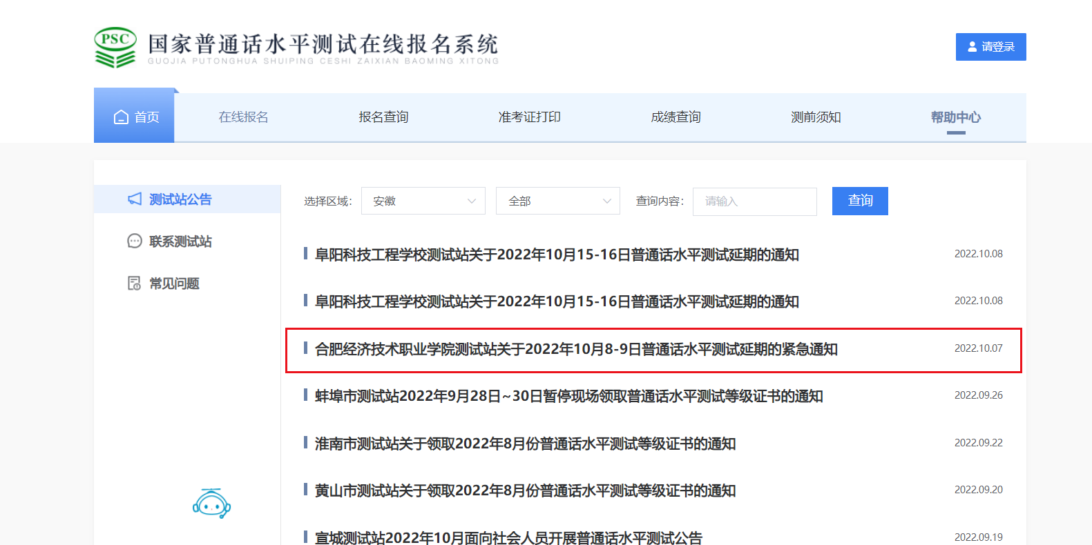This screenshot has height=545, width=1092.
Task: Expand the 全部 city dropdown
Action: [x=557, y=201]
